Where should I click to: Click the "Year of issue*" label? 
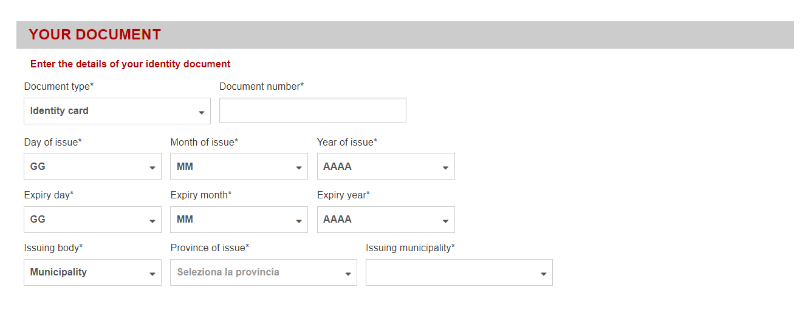pyautogui.click(x=347, y=142)
